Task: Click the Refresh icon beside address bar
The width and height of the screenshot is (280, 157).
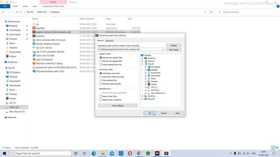Action: 211,12
